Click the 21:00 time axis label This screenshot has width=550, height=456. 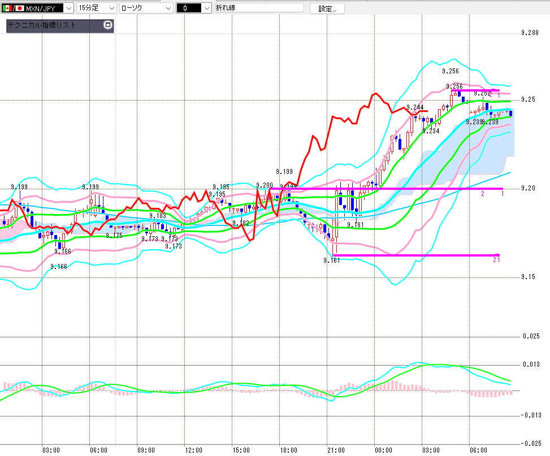pyautogui.click(x=336, y=450)
